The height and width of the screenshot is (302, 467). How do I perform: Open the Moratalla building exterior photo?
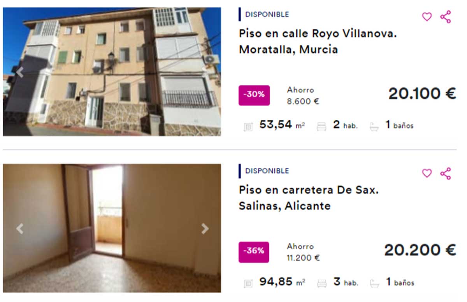(112, 72)
